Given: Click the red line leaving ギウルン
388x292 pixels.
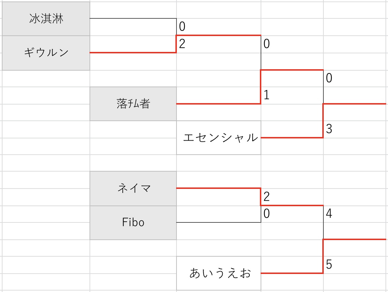Looking at the screenshot, I should [133, 52].
